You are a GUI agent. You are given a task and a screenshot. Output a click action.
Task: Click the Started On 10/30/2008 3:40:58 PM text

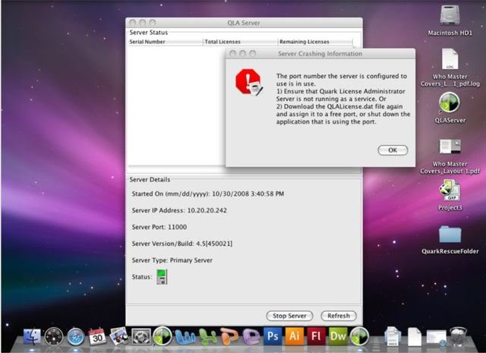[x=208, y=194]
